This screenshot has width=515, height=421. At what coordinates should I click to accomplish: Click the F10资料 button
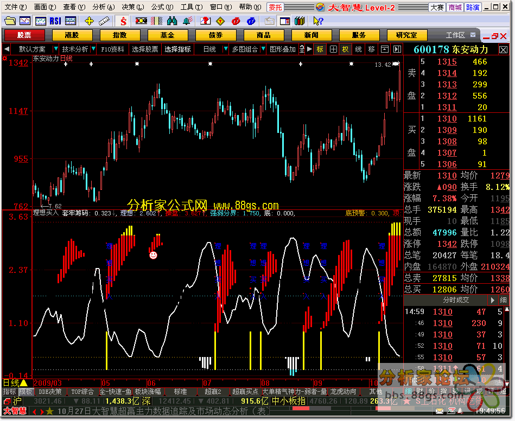coord(112,49)
